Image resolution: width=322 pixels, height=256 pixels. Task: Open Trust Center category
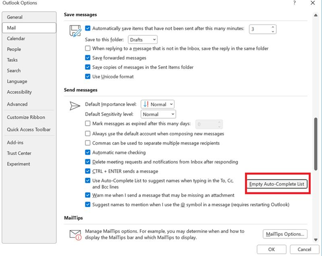(29, 153)
